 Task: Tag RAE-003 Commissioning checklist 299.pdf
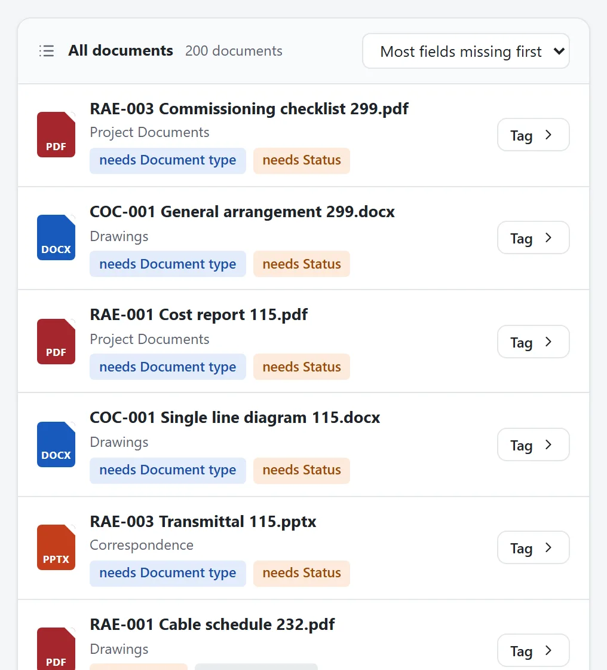point(533,135)
